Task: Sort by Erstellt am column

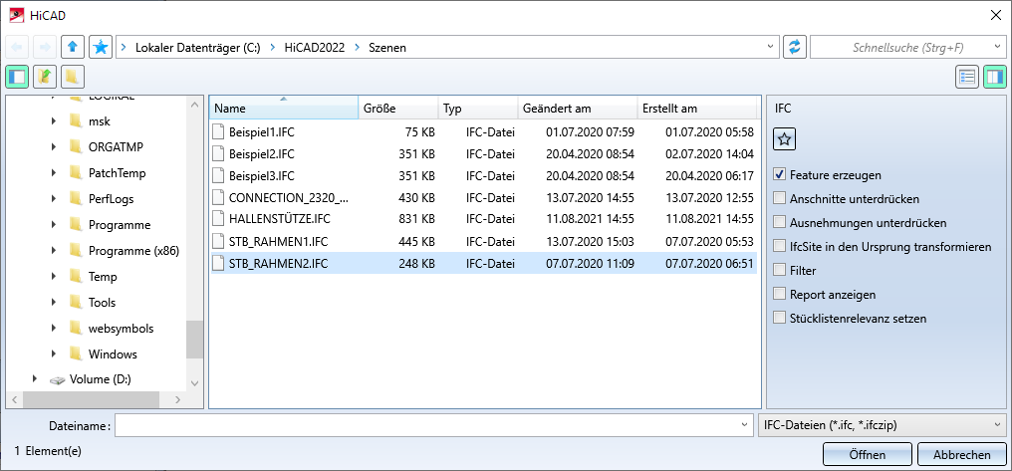Action: click(x=697, y=109)
